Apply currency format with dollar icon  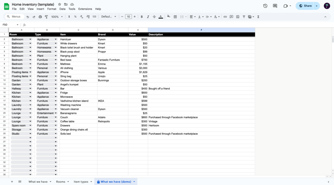click(69, 17)
